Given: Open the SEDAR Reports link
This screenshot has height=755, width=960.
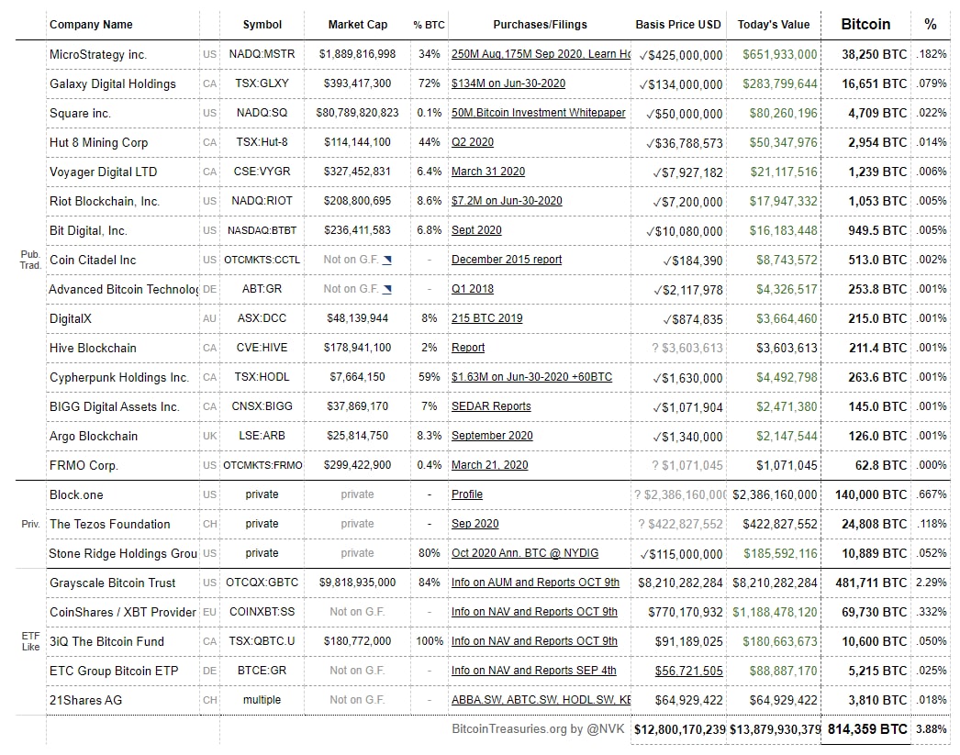Looking at the screenshot, I should click(491, 406).
